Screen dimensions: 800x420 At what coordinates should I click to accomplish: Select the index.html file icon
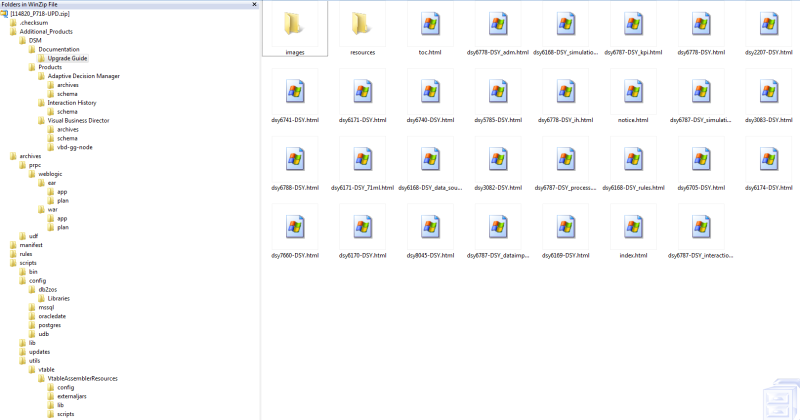point(633,227)
